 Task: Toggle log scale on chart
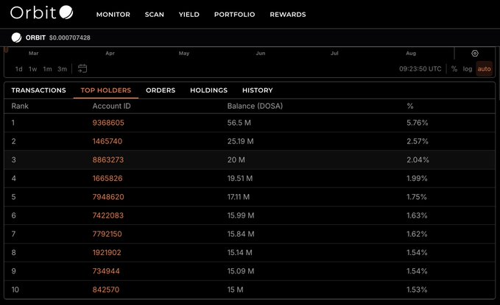pyautogui.click(x=468, y=69)
